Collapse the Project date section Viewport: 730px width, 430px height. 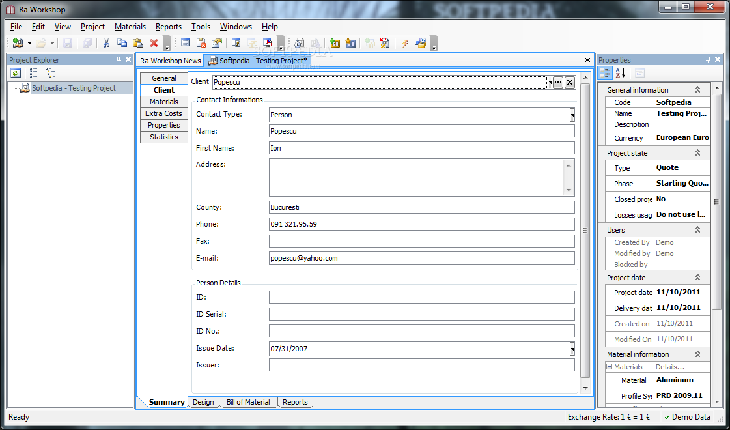697,277
